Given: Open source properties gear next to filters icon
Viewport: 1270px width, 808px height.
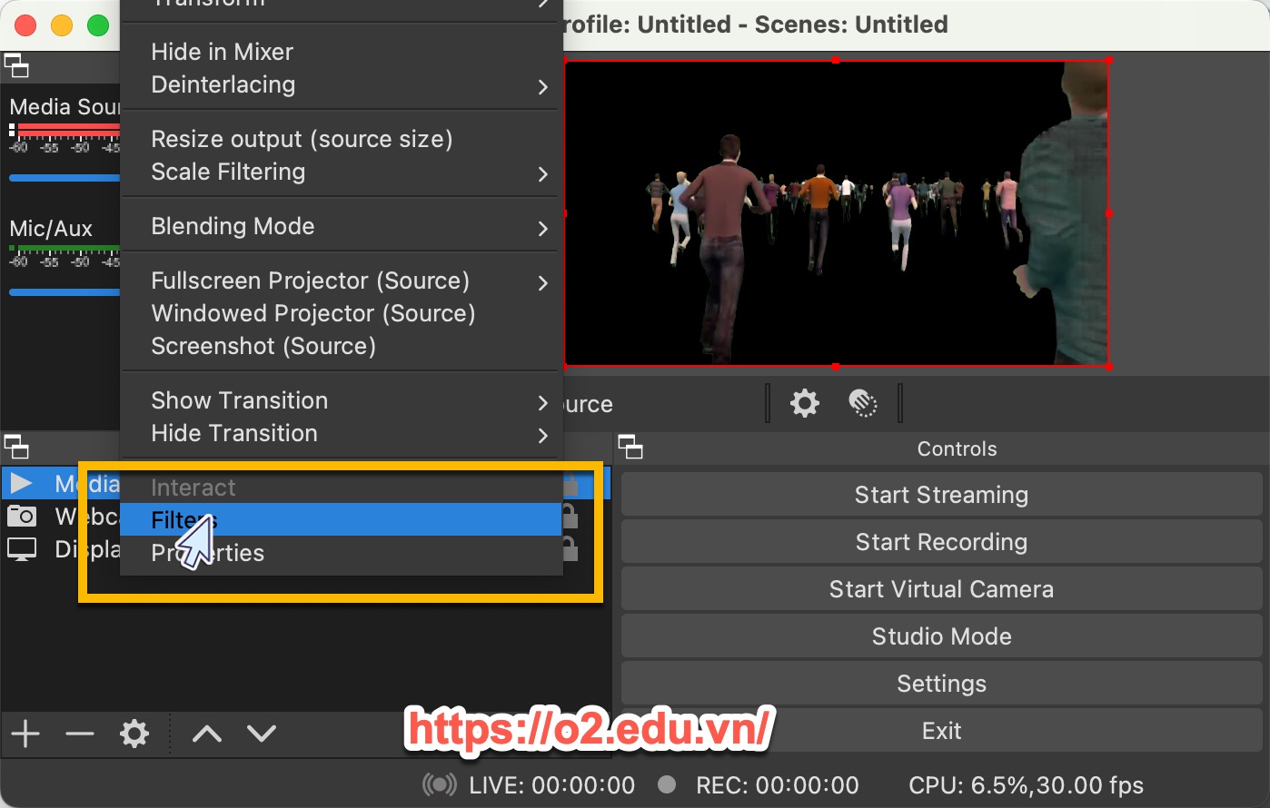Looking at the screenshot, I should 804,402.
